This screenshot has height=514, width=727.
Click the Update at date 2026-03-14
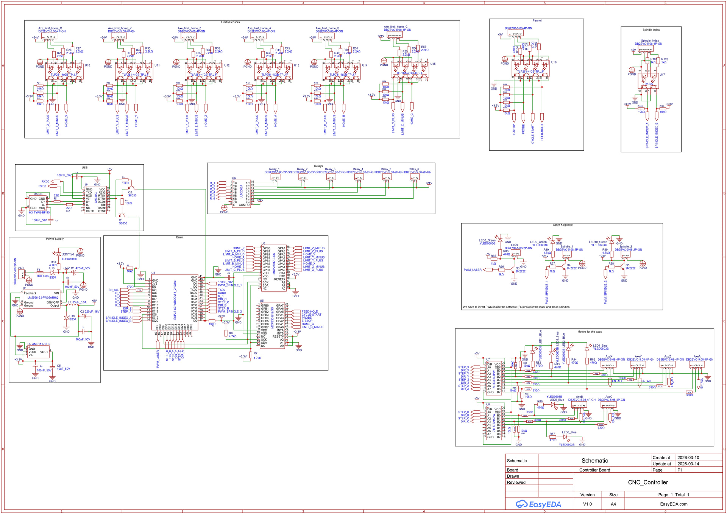[x=688, y=464]
